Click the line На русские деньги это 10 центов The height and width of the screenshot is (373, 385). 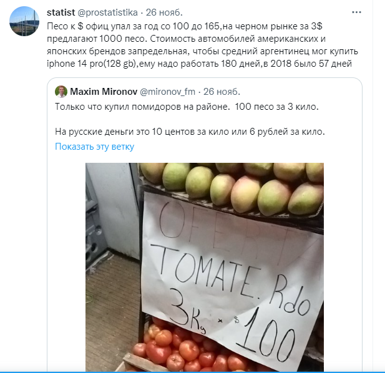coord(190,132)
